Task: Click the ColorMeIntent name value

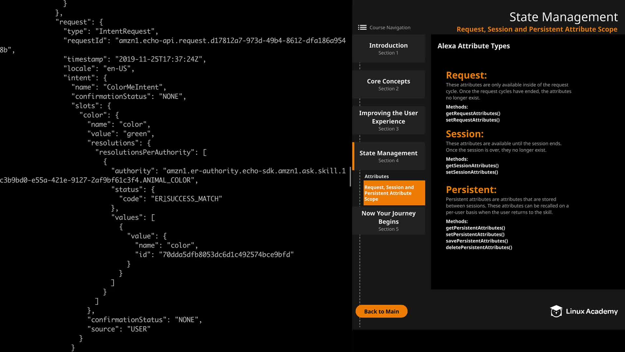Action: point(133,87)
